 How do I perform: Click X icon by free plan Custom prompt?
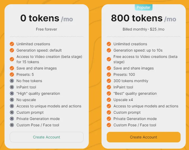click(12, 112)
